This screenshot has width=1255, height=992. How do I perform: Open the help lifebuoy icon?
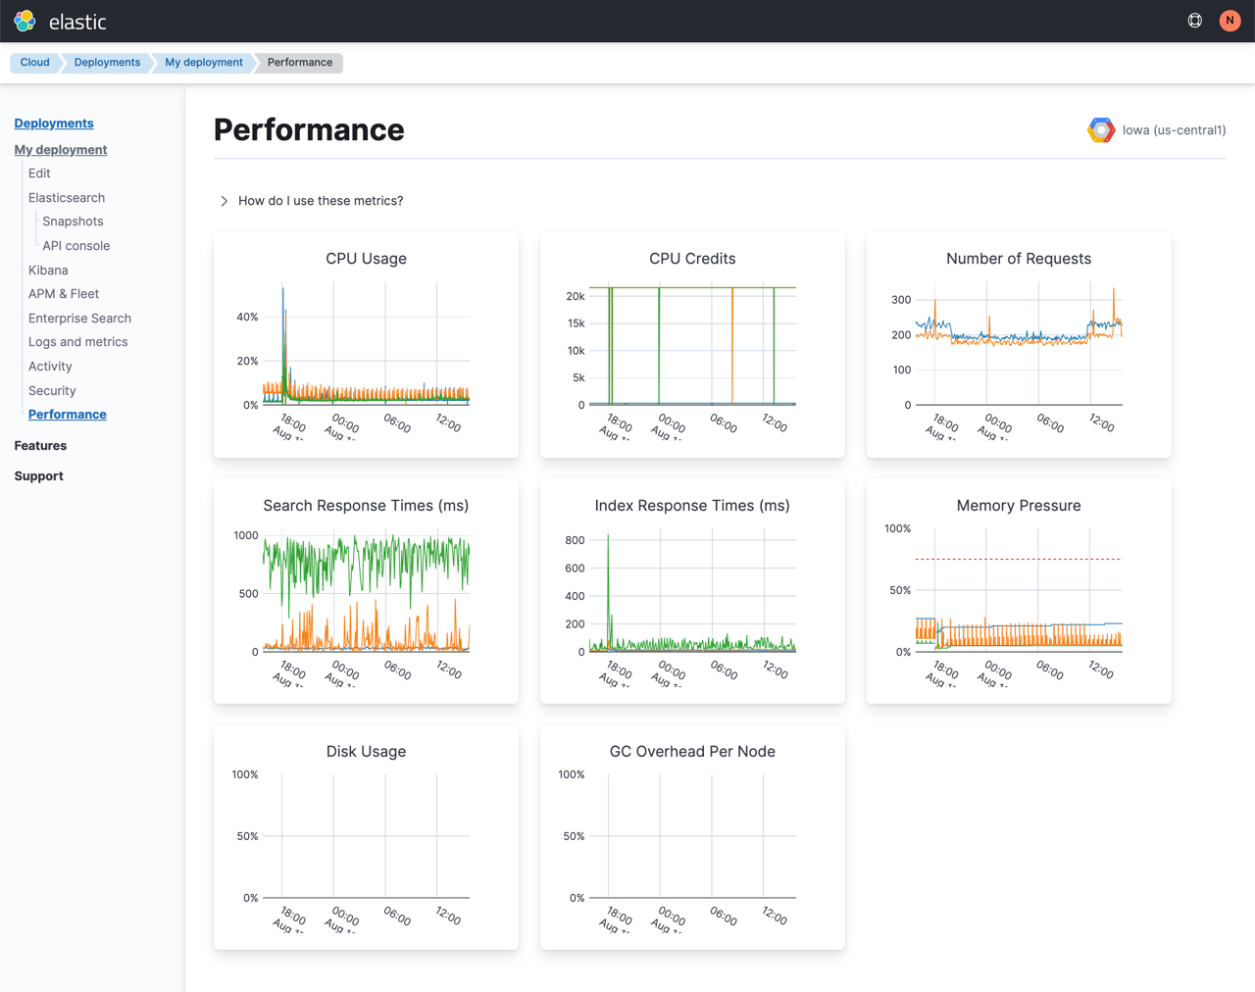pos(1194,21)
